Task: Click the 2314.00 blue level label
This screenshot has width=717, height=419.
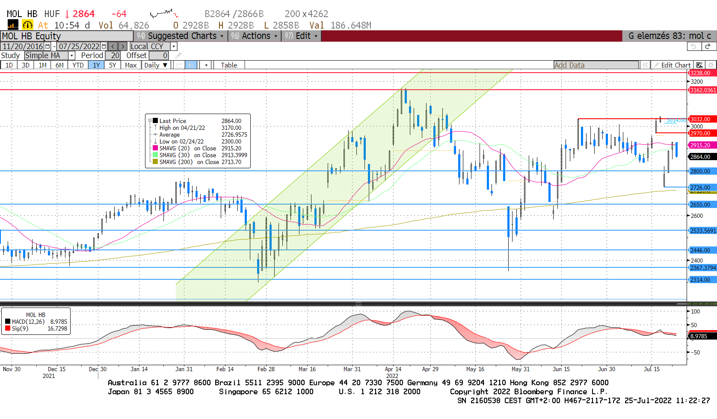Action: tap(702, 280)
